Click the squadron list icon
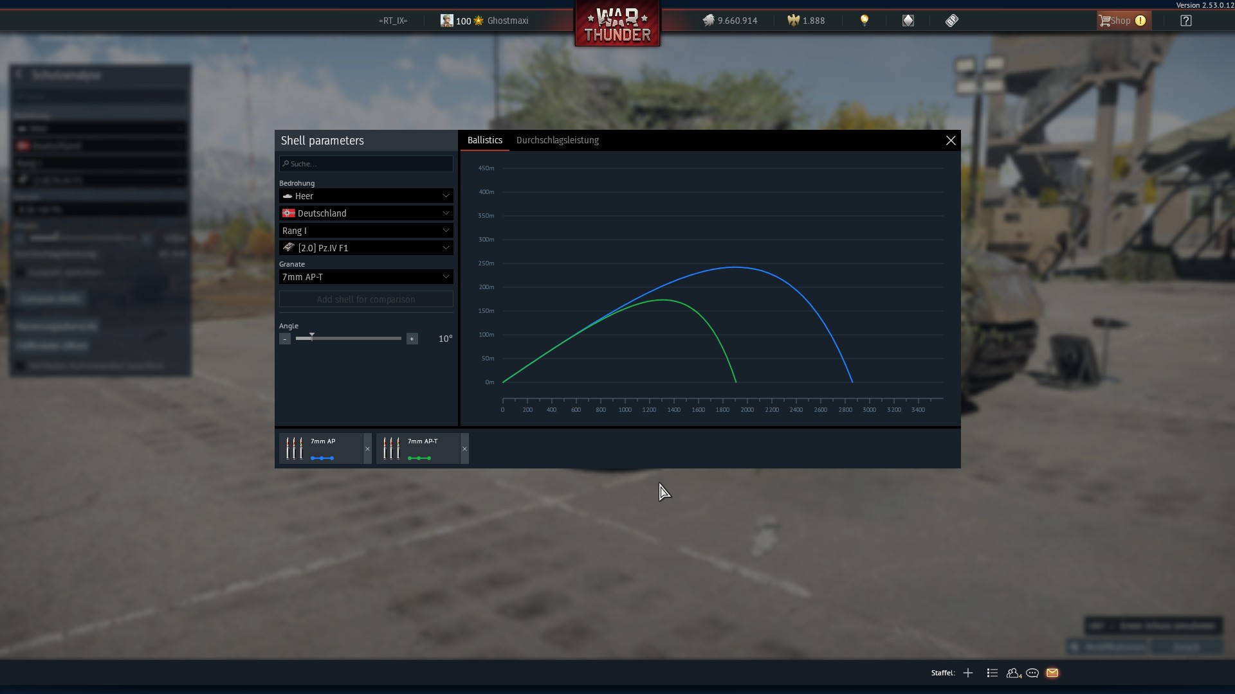This screenshot has width=1235, height=694. [x=992, y=673]
